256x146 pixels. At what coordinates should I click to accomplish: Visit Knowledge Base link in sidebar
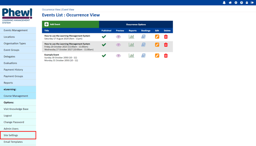click(18, 109)
